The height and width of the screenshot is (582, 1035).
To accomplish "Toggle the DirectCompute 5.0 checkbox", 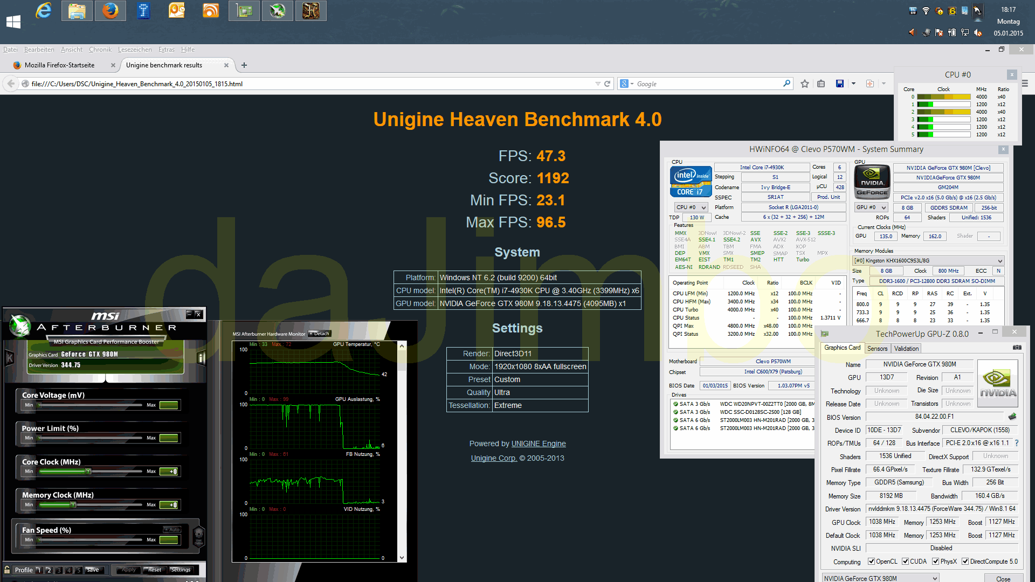I will click(965, 562).
